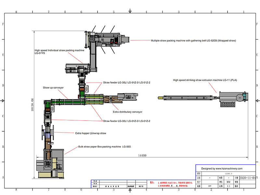Click the 10138.06 vertical dimension value

tap(32, 105)
